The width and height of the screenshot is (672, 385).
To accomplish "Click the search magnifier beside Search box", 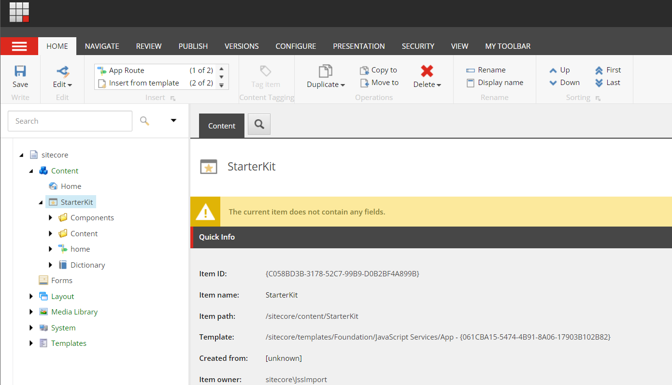I will coord(144,121).
